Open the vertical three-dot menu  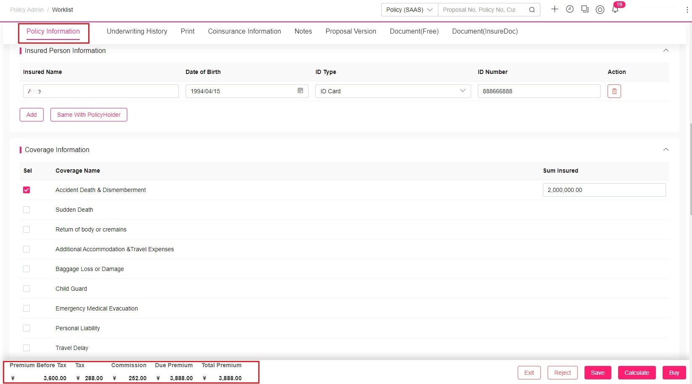coord(687,10)
